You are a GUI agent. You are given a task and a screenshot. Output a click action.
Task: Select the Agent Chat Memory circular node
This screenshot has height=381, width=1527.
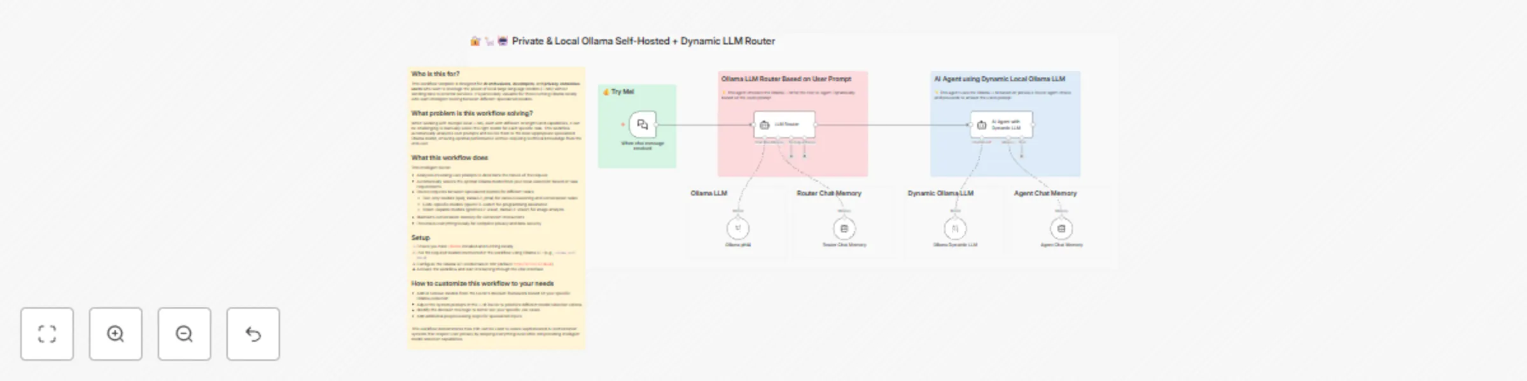click(1061, 228)
